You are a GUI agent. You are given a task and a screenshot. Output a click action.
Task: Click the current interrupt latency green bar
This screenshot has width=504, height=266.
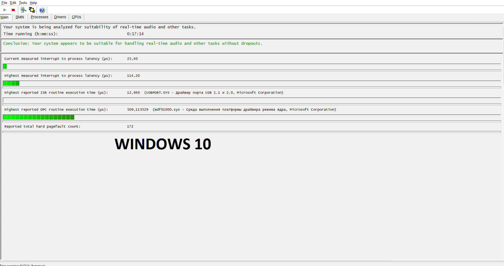coord(5,66)
